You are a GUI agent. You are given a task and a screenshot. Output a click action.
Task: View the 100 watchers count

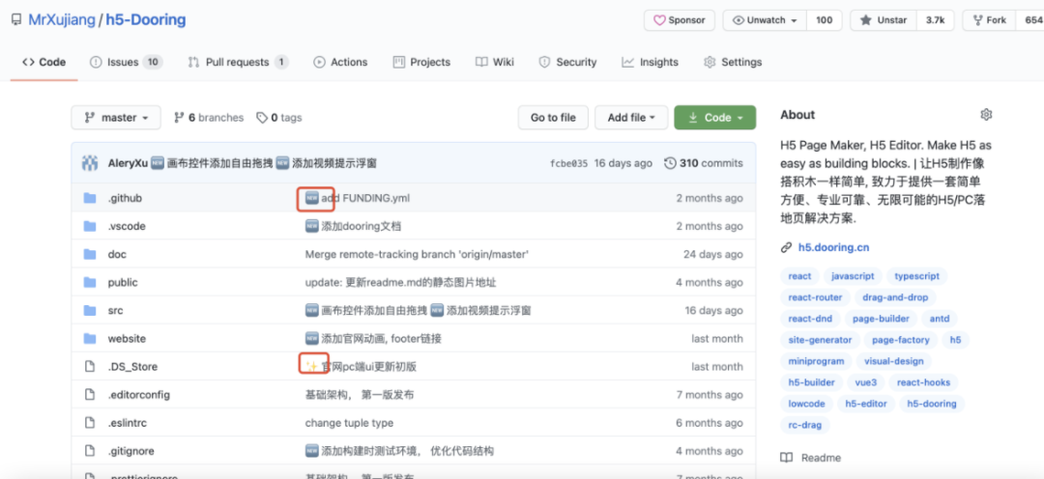pos(825,20)
